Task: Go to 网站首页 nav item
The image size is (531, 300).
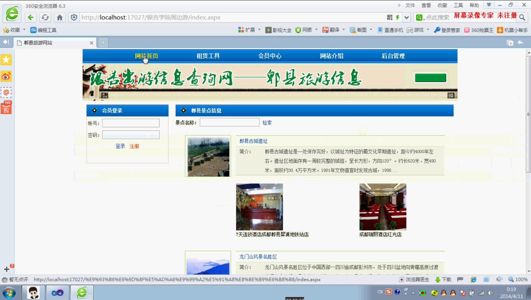Action: pyautogui.click(x=147, y=56)
